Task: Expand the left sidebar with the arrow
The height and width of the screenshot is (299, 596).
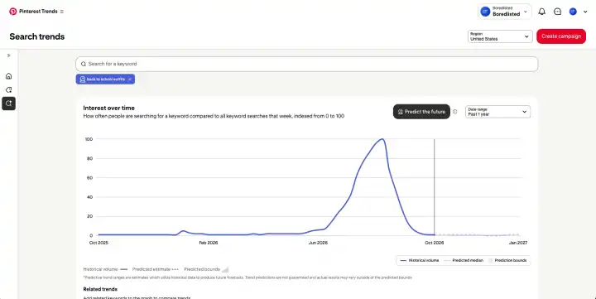Action: click(9, 55)
